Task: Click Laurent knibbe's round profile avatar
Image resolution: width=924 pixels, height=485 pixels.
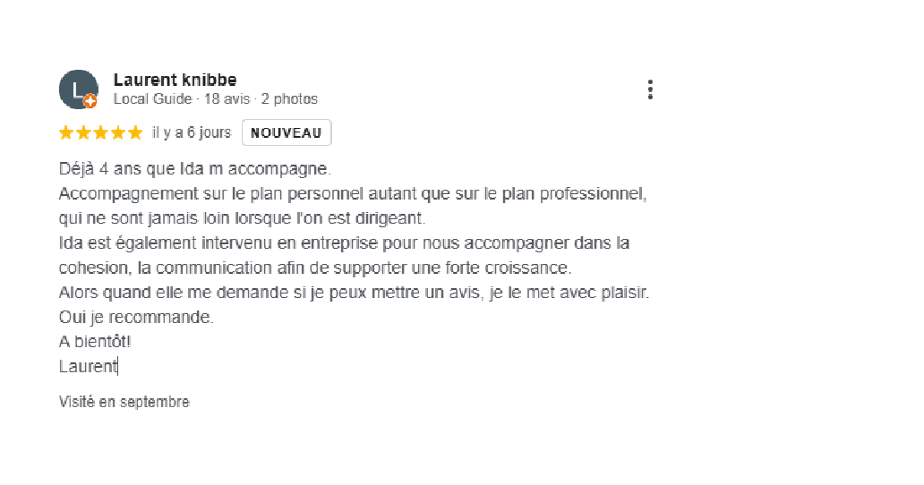Action: coord(79,89)
